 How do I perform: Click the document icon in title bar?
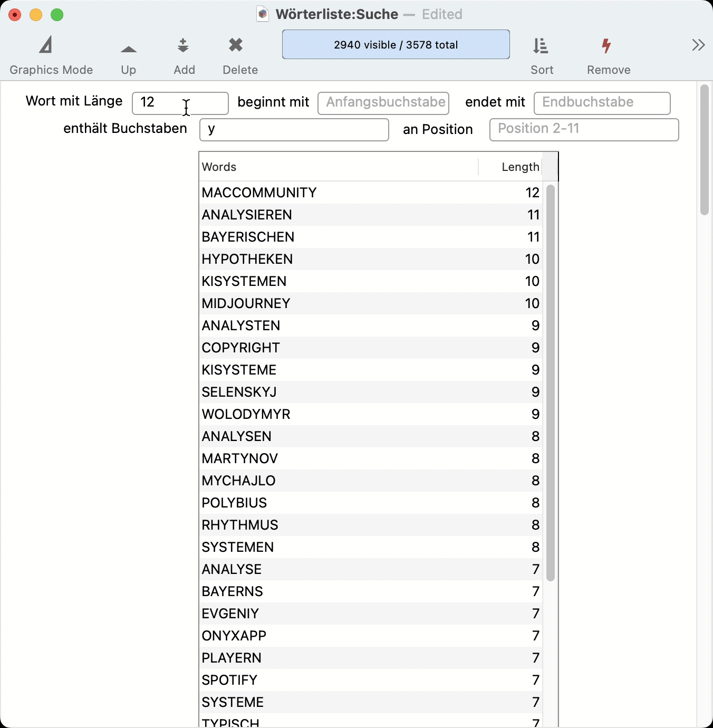coord(263,14)
